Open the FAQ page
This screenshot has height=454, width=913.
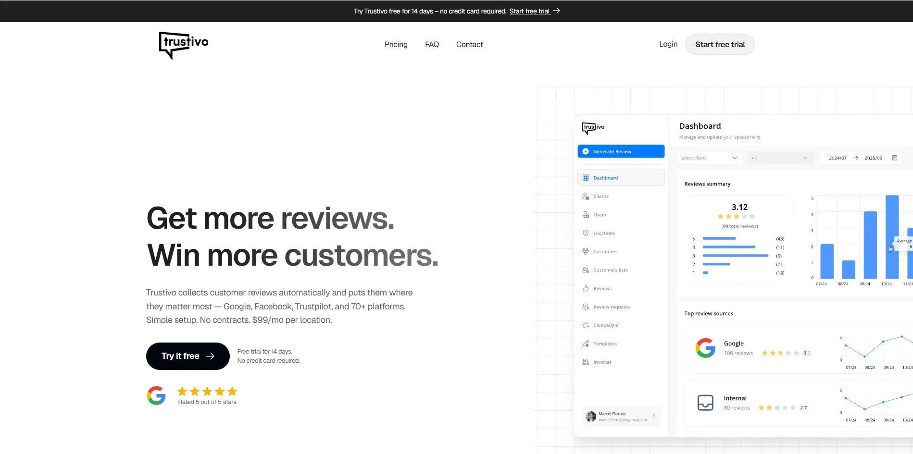point(432,45)
